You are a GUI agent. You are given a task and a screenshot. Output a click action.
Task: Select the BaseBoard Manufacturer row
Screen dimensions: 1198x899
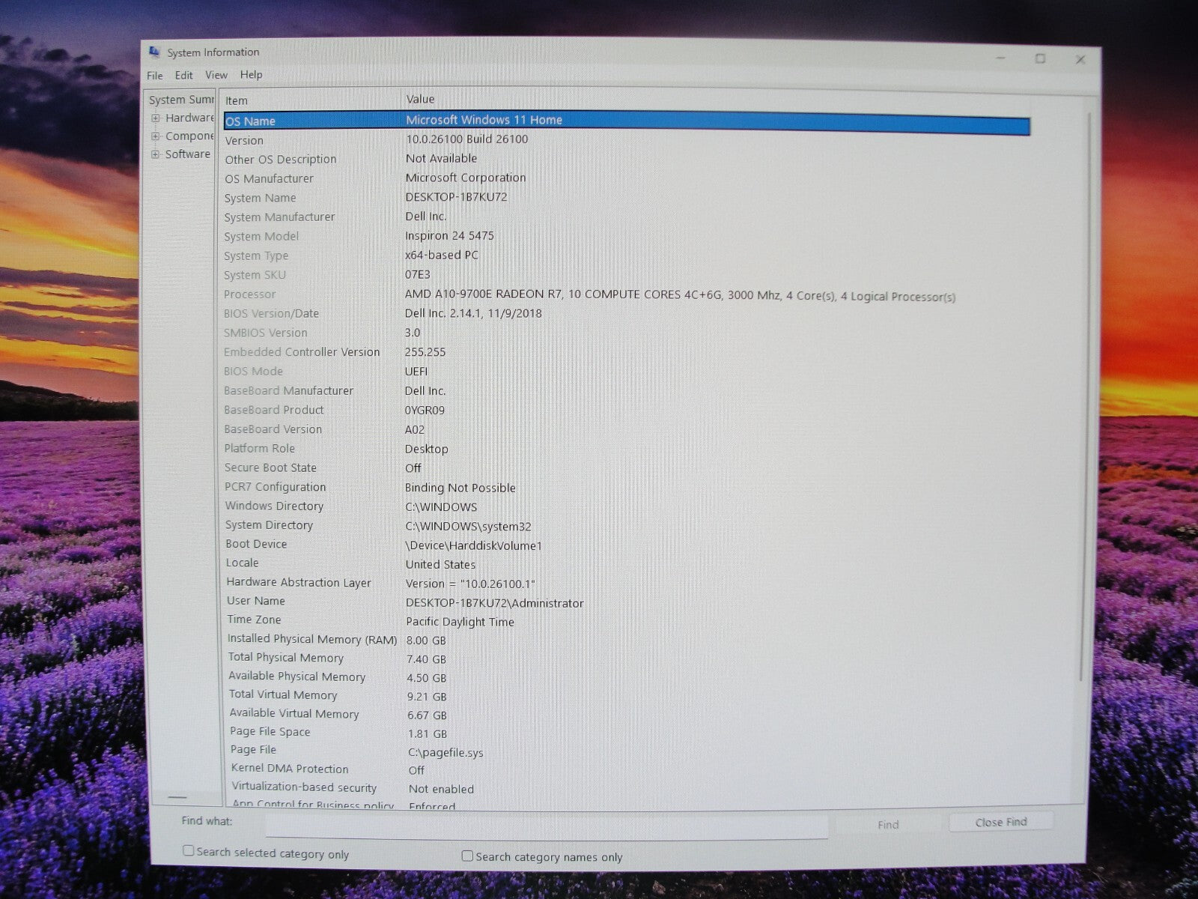point(627,391)
